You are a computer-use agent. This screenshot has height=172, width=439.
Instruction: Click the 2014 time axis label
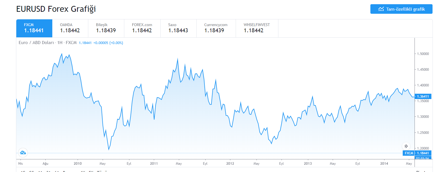coord(384,163)
